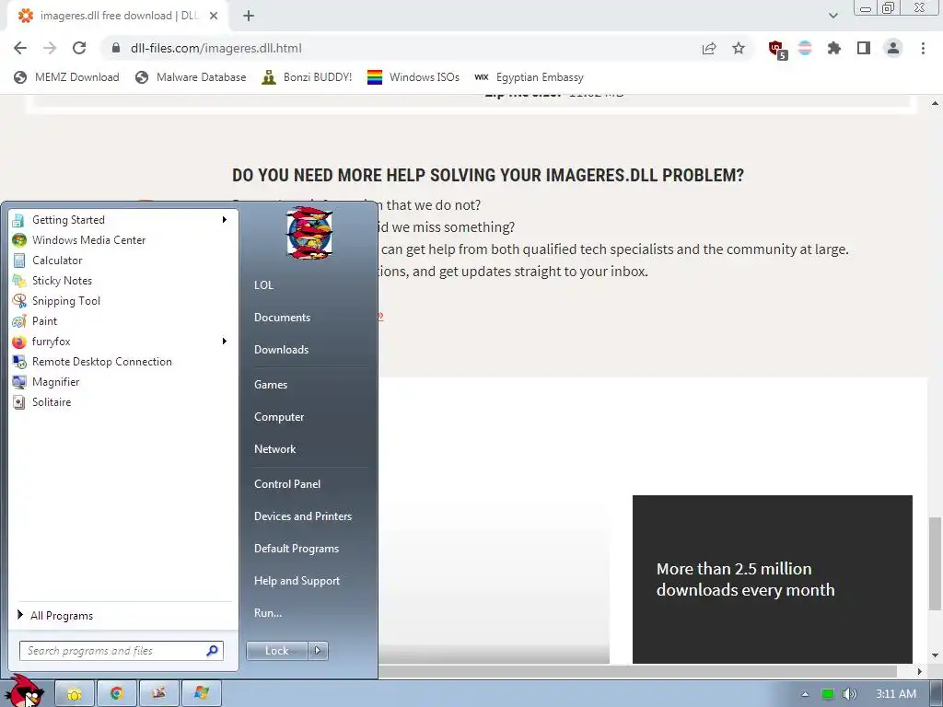The height and width of the screenshot is (707, 943).
Task: Reload the dll-files page
Action: point(79,48)
